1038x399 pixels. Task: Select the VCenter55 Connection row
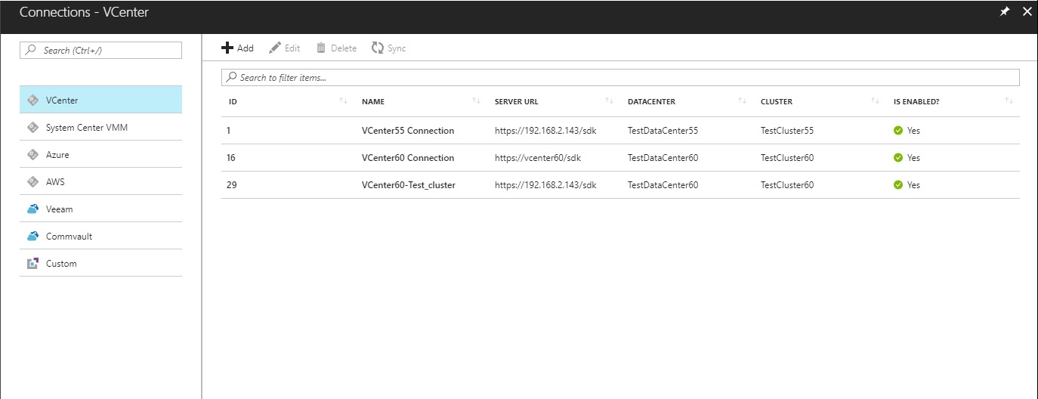pos(408,131)
